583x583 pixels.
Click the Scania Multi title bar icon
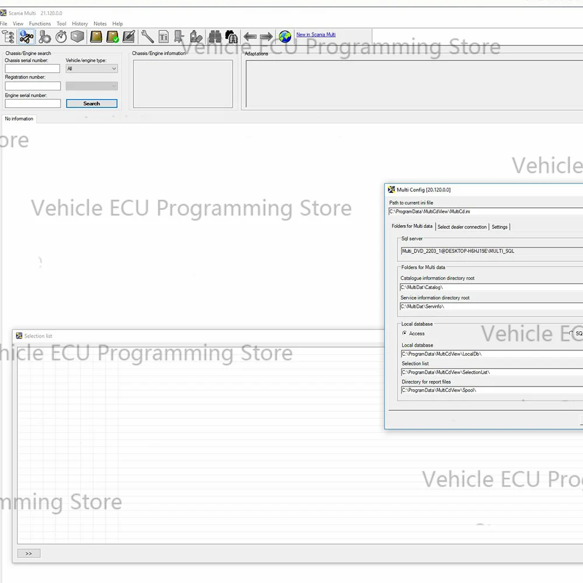click(x=3, y=13)
